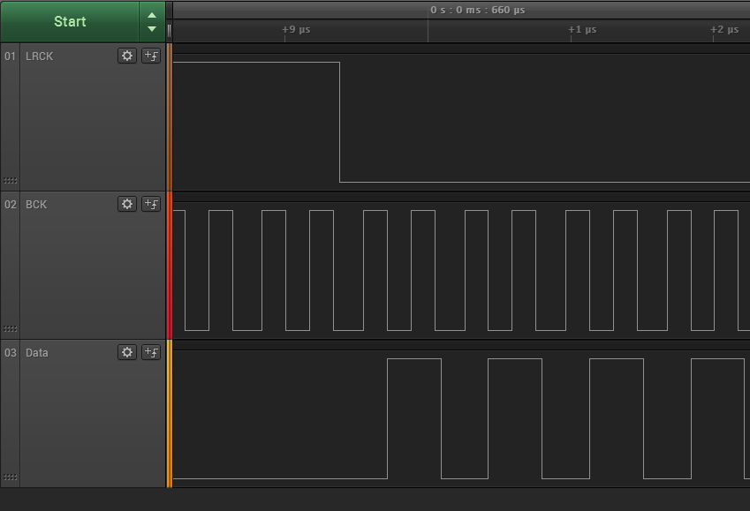Set trigger edge on Data channel

pyautogui.click(x=151, y=352)
